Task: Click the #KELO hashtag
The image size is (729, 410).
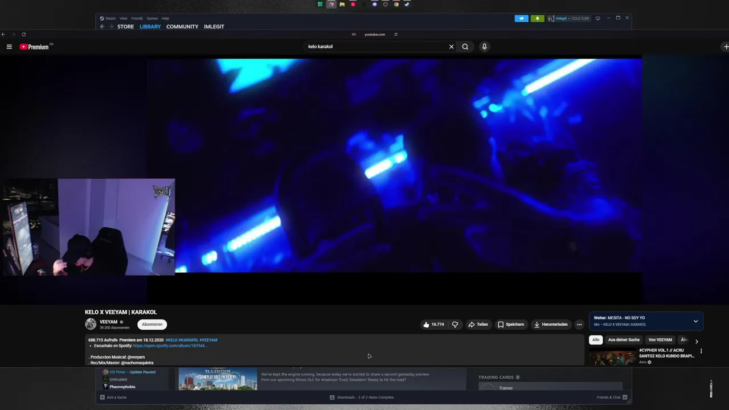Action: pyautogui.click(x=171, y=340)
